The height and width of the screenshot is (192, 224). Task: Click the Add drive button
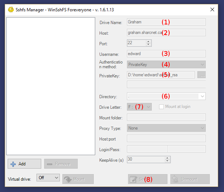coord(24,164)
